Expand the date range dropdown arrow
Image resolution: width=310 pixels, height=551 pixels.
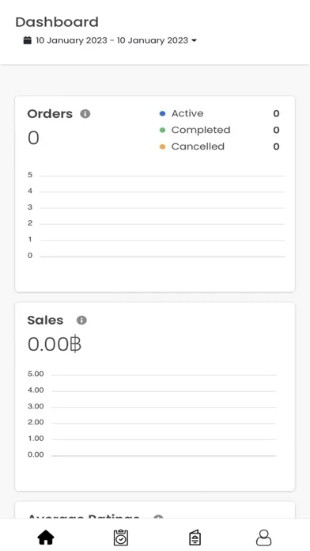click(x=194, y=40)
